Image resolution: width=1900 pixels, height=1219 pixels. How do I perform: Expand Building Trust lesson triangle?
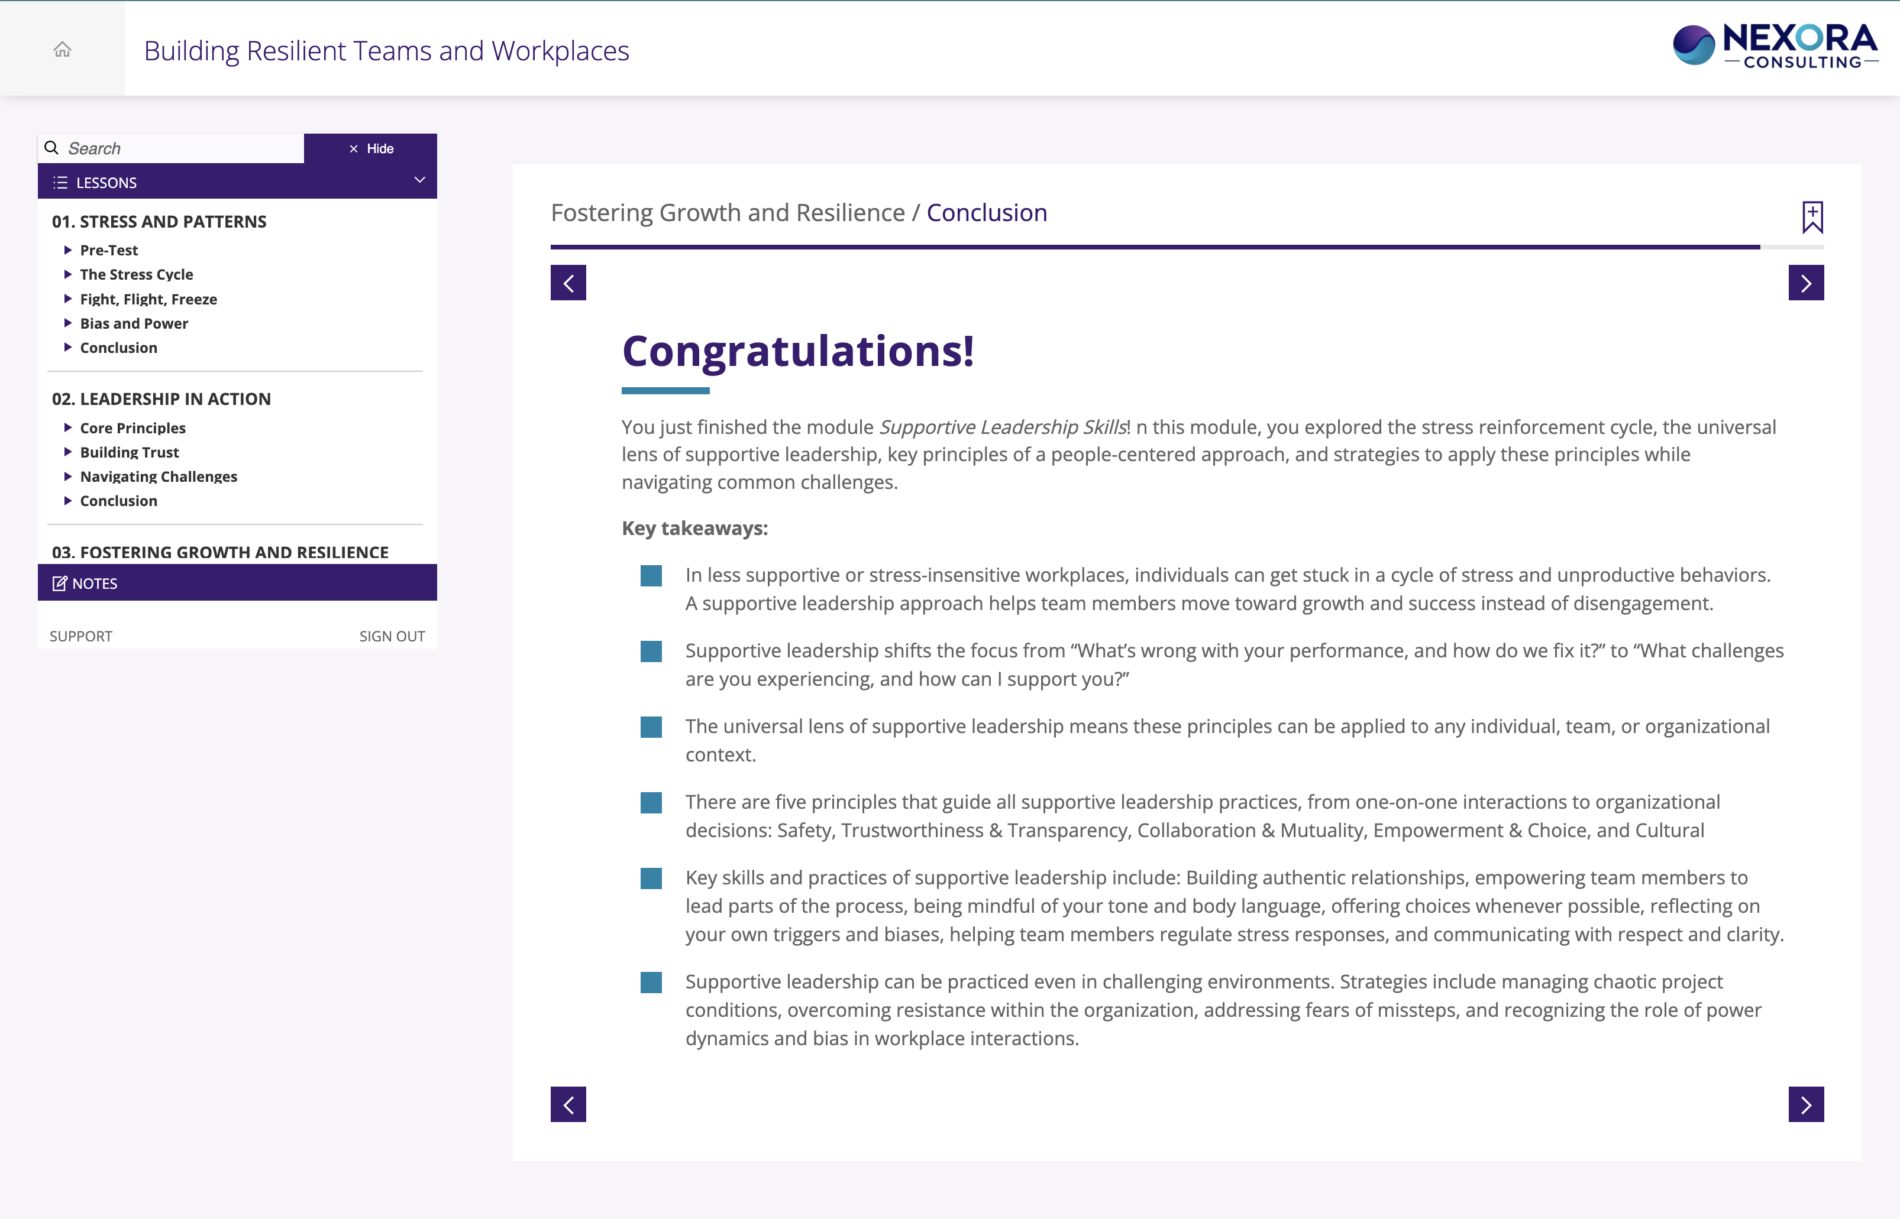68,452
